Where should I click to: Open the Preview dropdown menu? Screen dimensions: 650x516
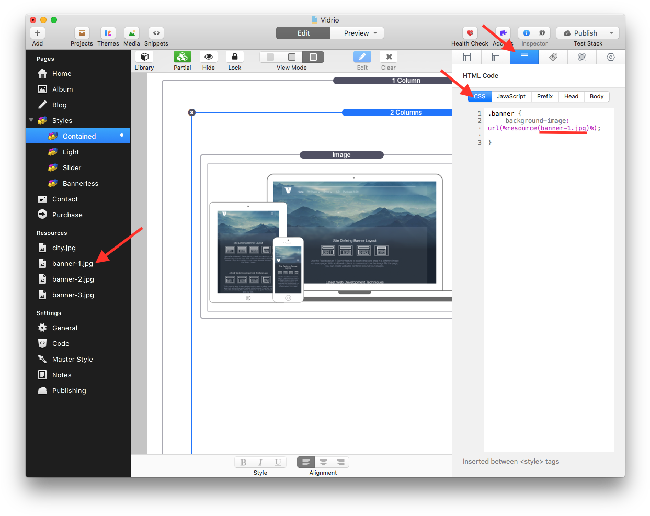[375, 33]
